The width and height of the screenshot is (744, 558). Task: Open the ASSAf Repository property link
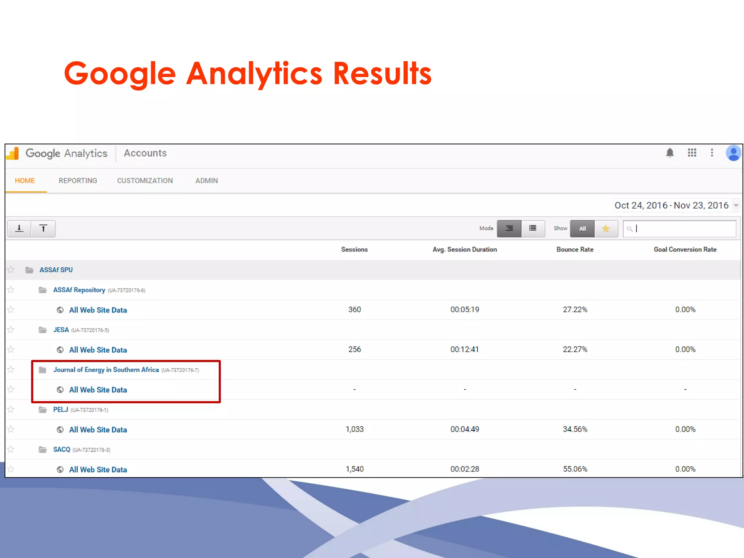click(x=79, y=290)
